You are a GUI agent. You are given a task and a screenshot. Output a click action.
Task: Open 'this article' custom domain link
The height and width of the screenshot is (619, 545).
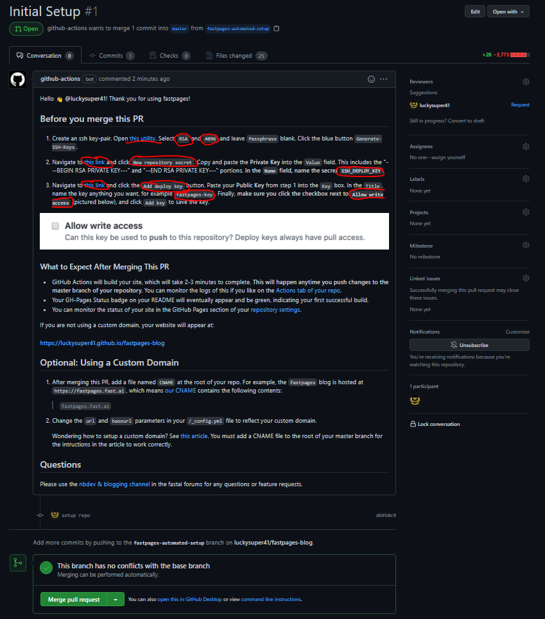(x=194, y=436)
